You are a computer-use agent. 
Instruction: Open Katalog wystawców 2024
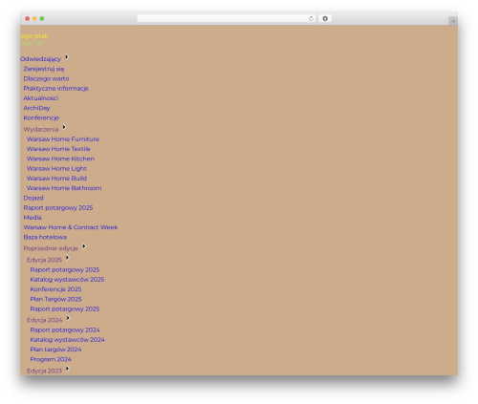(x=68, y=340)
